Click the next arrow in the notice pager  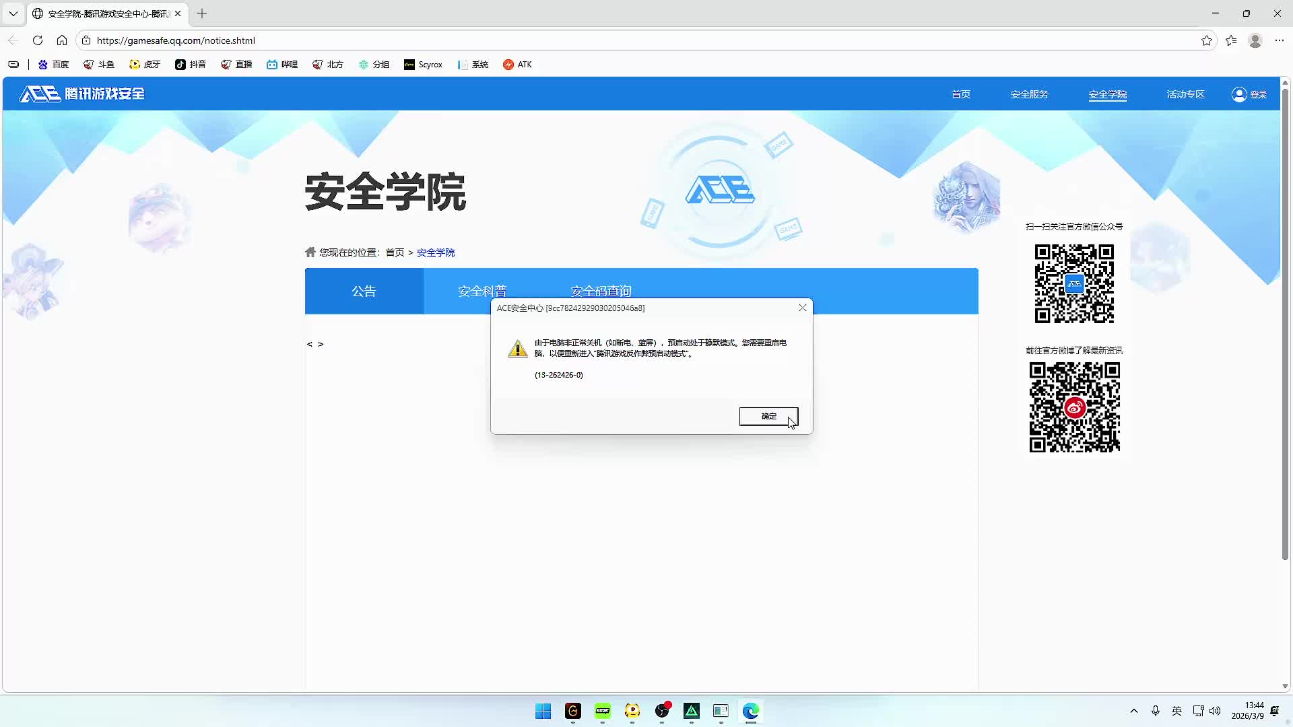pyautogui.click(x=321, y=344)
